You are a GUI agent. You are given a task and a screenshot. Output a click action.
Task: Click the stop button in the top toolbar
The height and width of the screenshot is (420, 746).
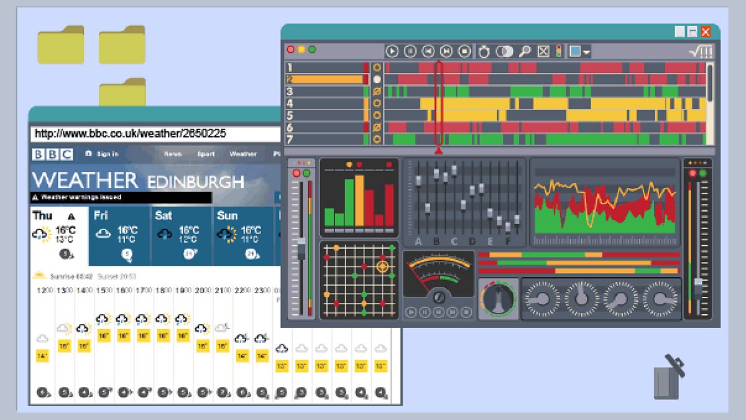[x=464, y=52]
